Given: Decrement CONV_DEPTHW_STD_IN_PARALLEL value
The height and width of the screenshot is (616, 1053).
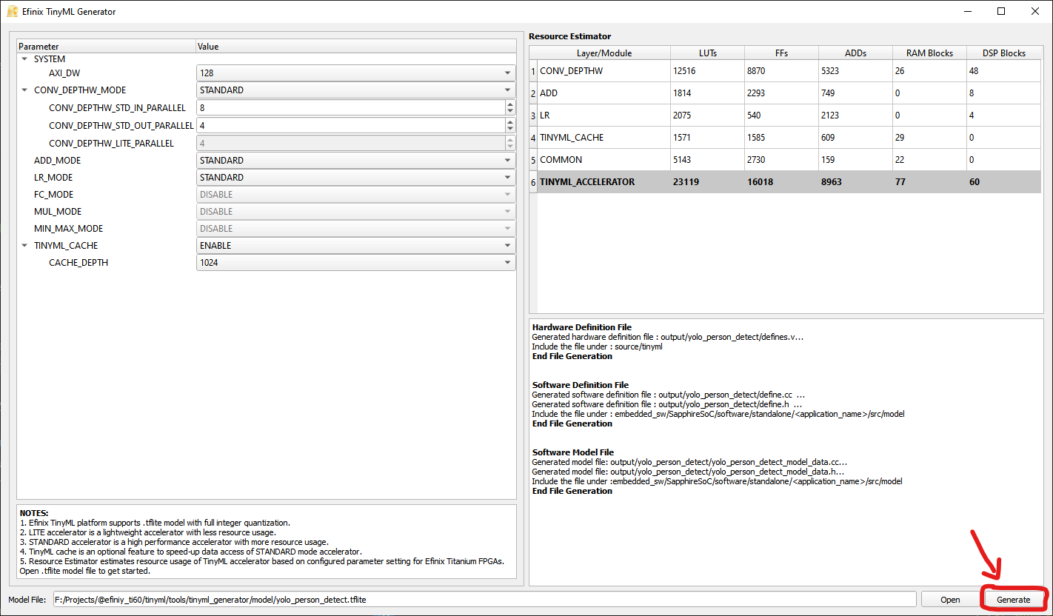Looking at the screenshot, I should (x=509, y=112).
